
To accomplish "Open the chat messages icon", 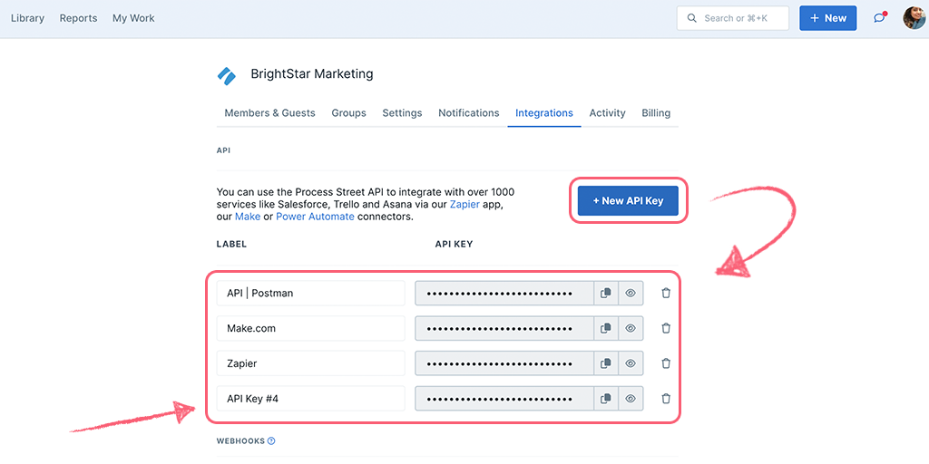I will pos(880,18).
